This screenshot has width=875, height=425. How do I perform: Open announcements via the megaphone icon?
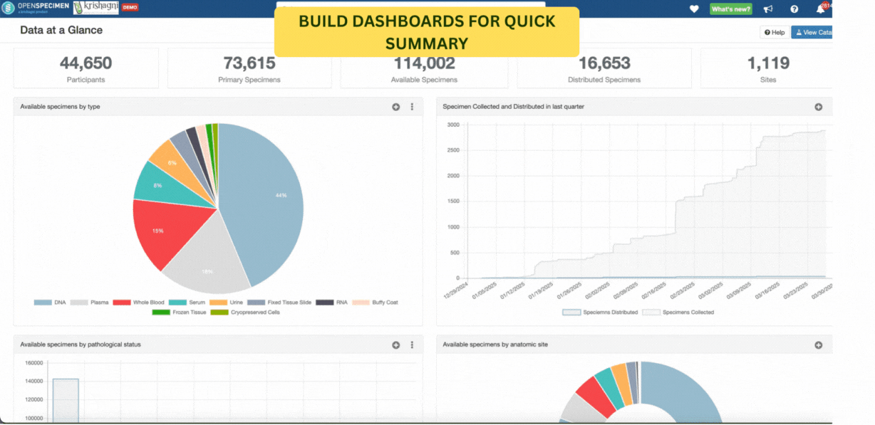[x=768, y=9]
